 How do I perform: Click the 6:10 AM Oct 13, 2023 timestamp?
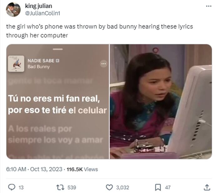[x=34, y=169]
